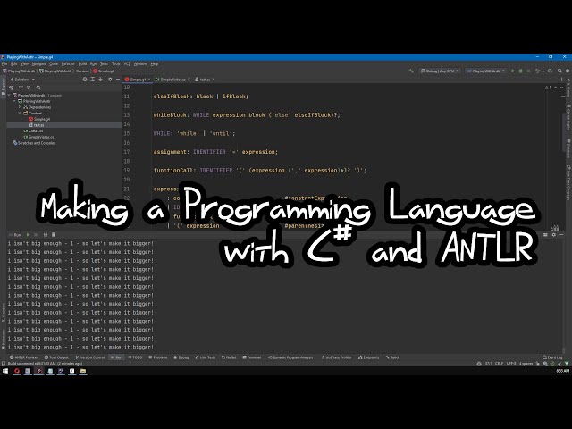Open the ANTLR Preview tool window
The width and height of the screenshot is (572, 429).
pos(24,357)
